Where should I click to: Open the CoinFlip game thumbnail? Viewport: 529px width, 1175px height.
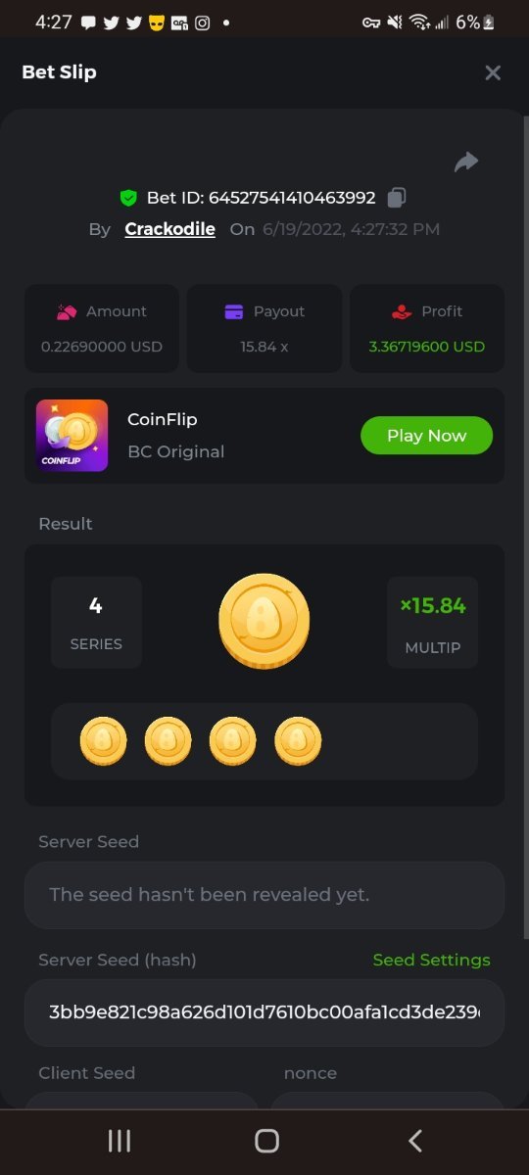pyautogui.click(x=72, y=436)
